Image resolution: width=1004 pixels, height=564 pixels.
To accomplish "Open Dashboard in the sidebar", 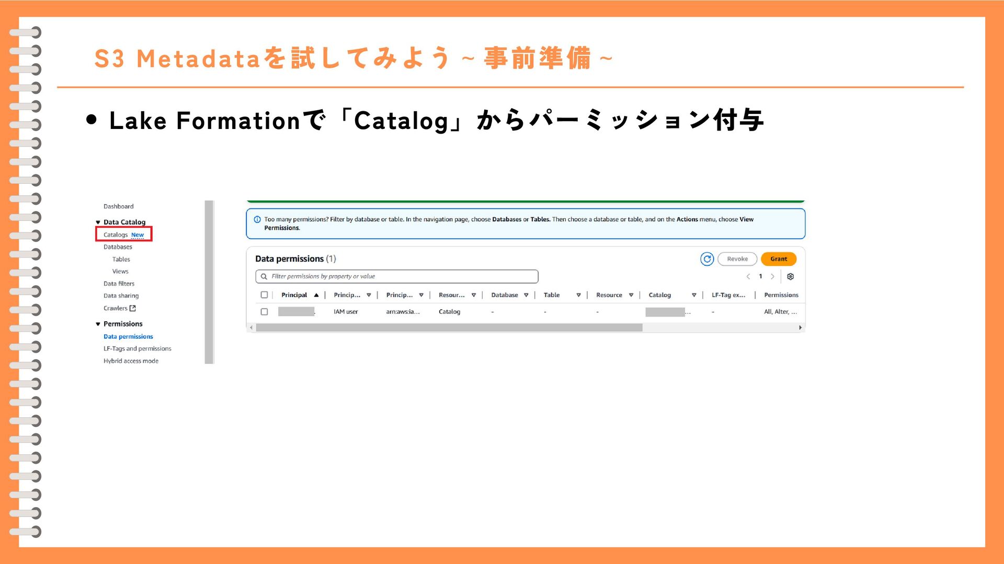I will tap(118, 206).
